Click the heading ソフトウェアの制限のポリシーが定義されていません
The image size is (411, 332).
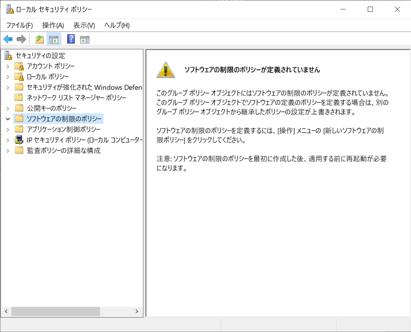pyautogui.click(x=252, y=70)
